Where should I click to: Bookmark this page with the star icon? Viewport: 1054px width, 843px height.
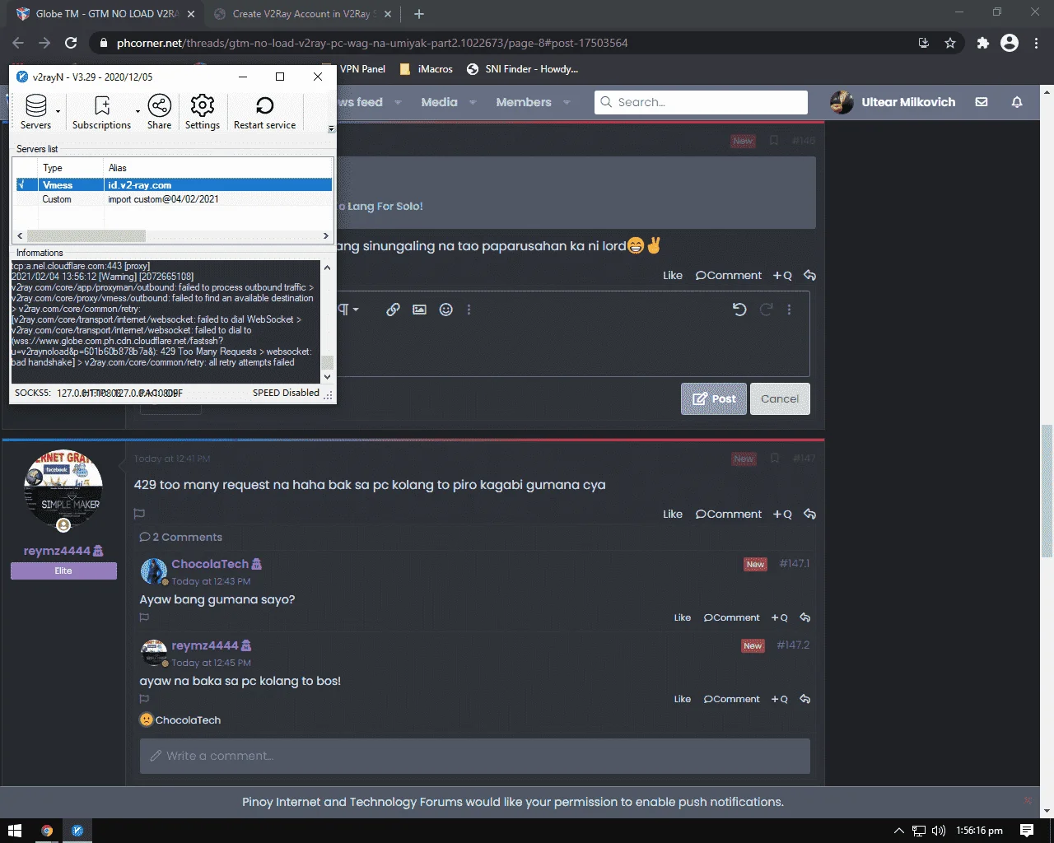click(x=950, y=43)
